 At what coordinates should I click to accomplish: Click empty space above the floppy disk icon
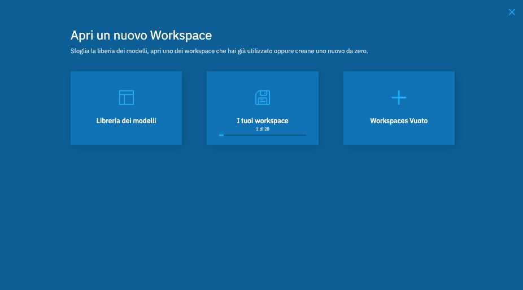point(262,79)
